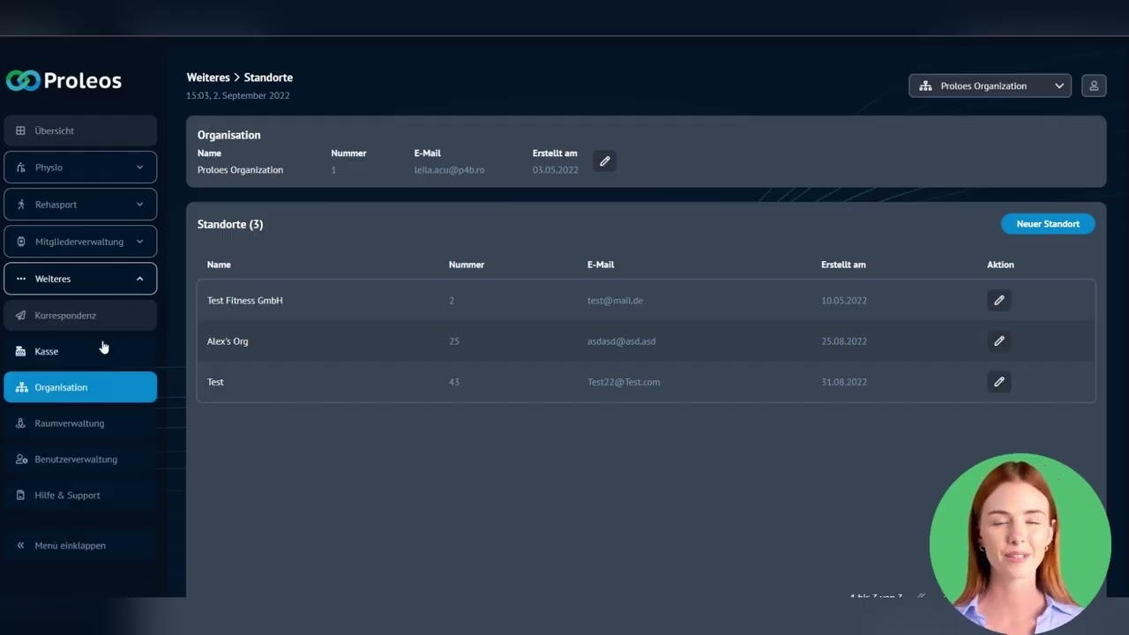Click the Standorte (3) heading
This screenshot has width=1129, height=635.
230,224
